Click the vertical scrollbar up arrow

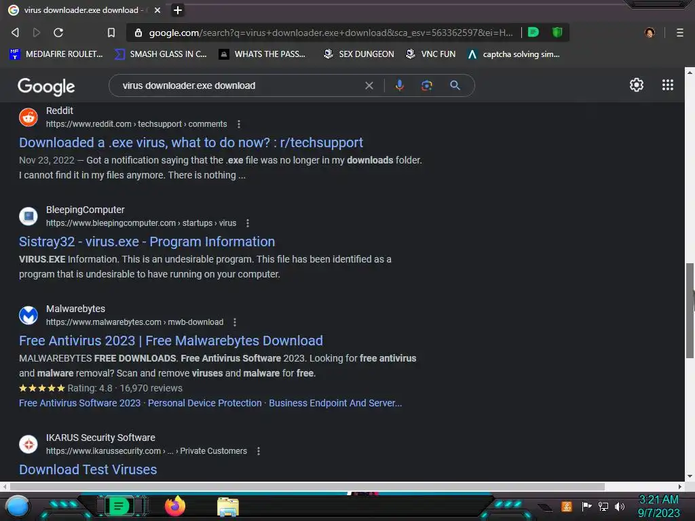tap(690, 72)
